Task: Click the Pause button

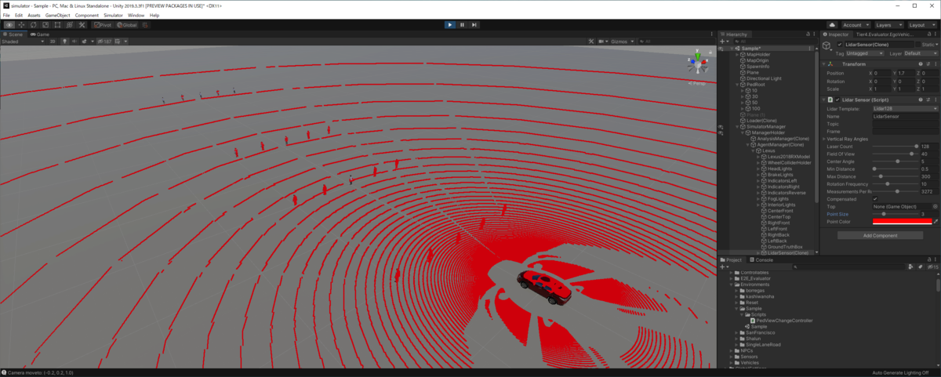Action: click(x=462, y=25)
